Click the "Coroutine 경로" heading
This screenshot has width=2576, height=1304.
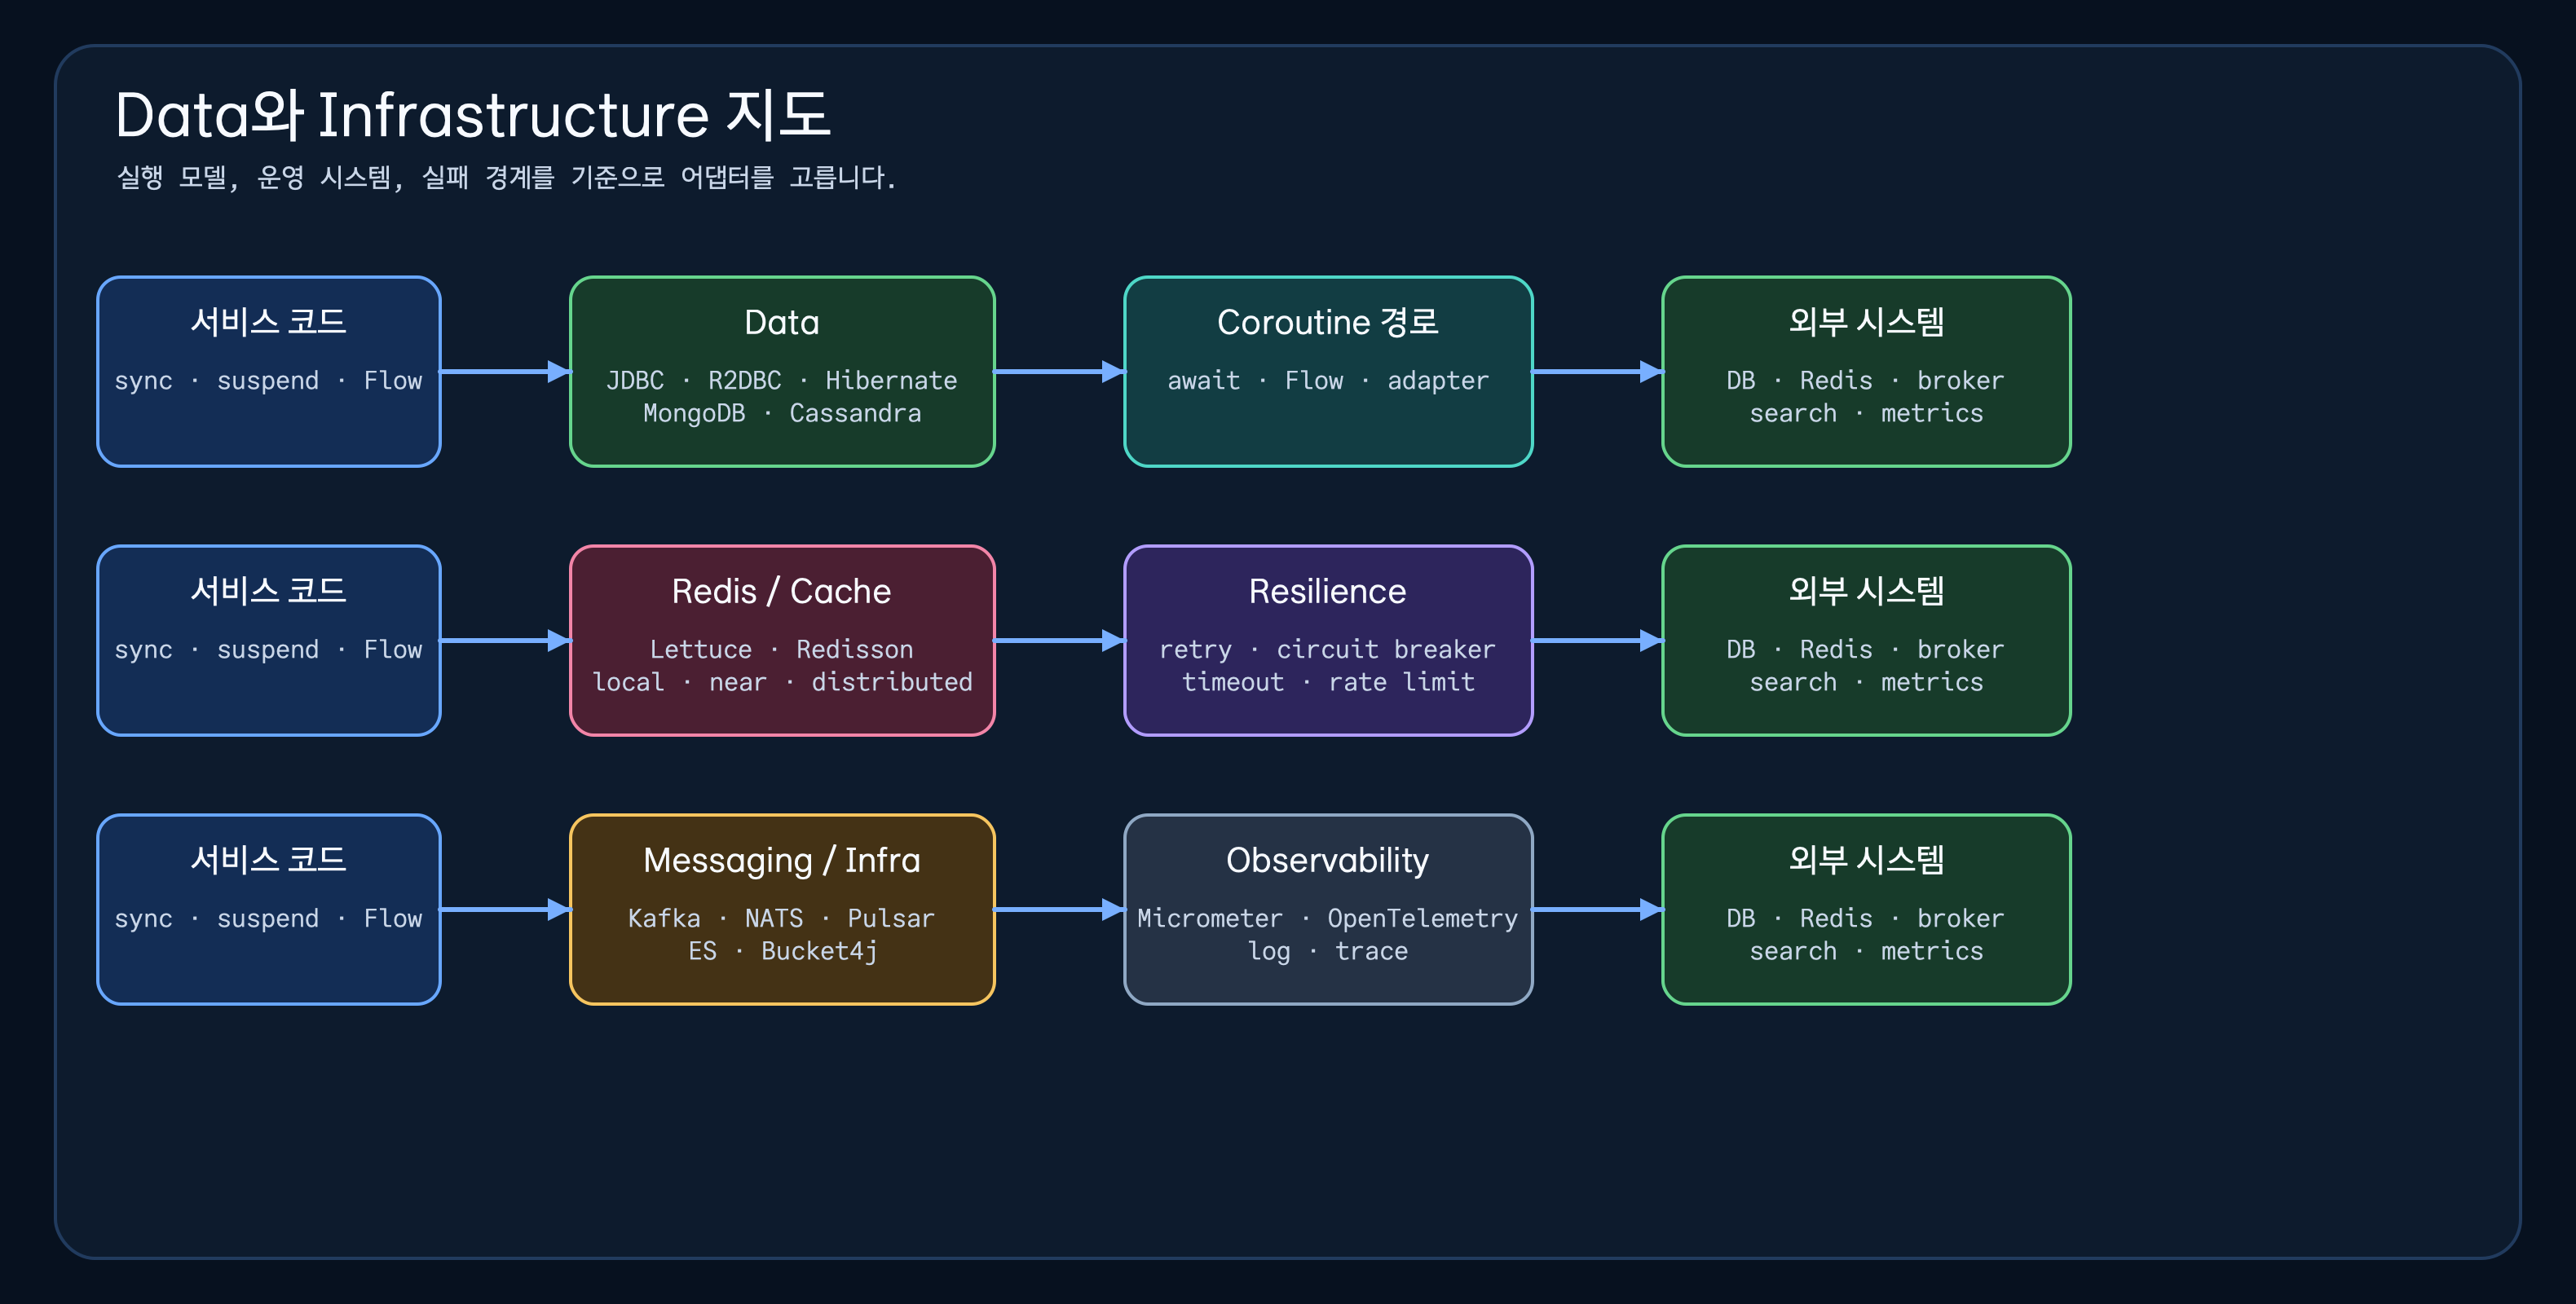(1328, 322)
